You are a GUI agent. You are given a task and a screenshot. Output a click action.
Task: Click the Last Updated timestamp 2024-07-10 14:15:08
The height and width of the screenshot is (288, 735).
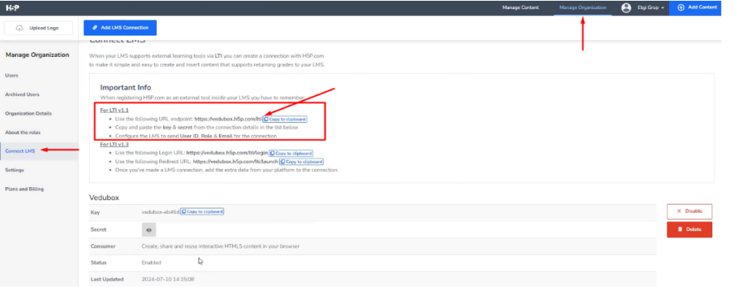pyautogui.click(x=168, y=279)
